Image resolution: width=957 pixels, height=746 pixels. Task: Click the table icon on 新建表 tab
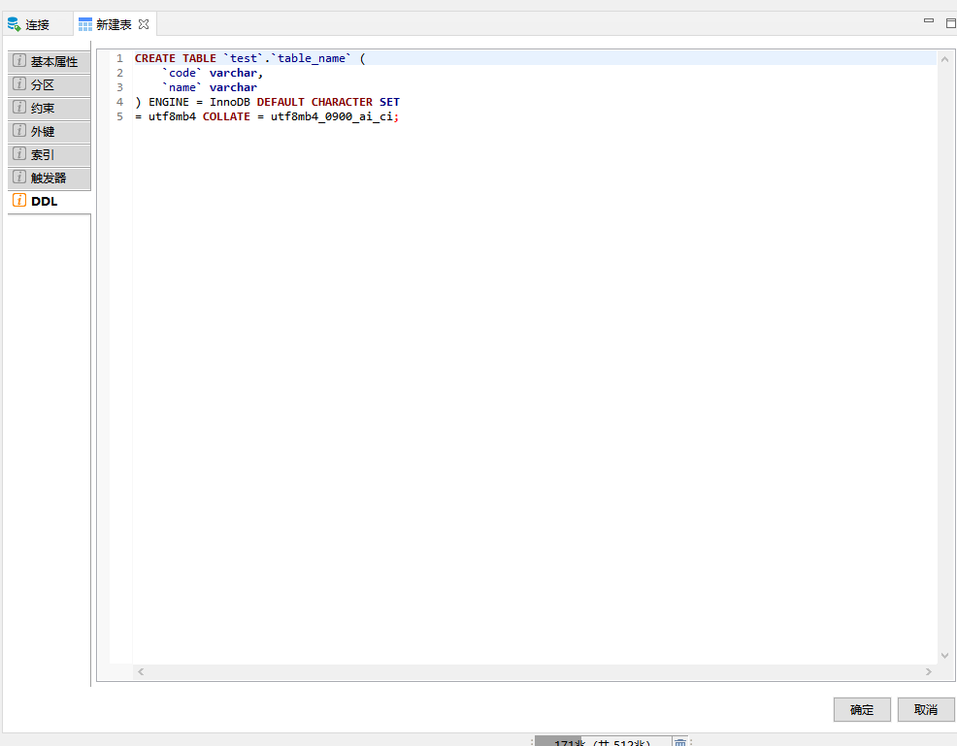[x=85, y=24]
